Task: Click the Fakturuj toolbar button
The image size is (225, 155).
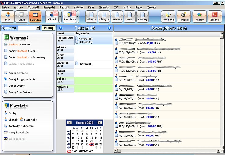Action: pos(142,16)
